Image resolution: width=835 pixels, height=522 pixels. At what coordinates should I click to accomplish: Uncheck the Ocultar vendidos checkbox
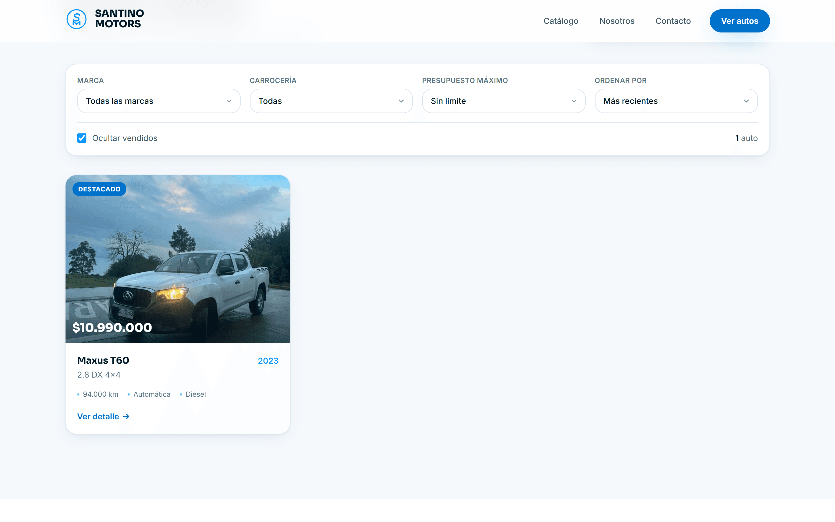coord(82,138)
